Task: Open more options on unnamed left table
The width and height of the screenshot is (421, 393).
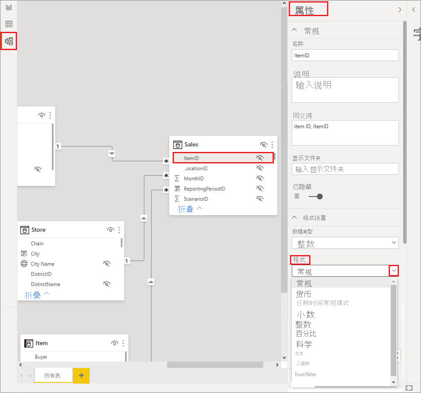Action: click(50, 115)
